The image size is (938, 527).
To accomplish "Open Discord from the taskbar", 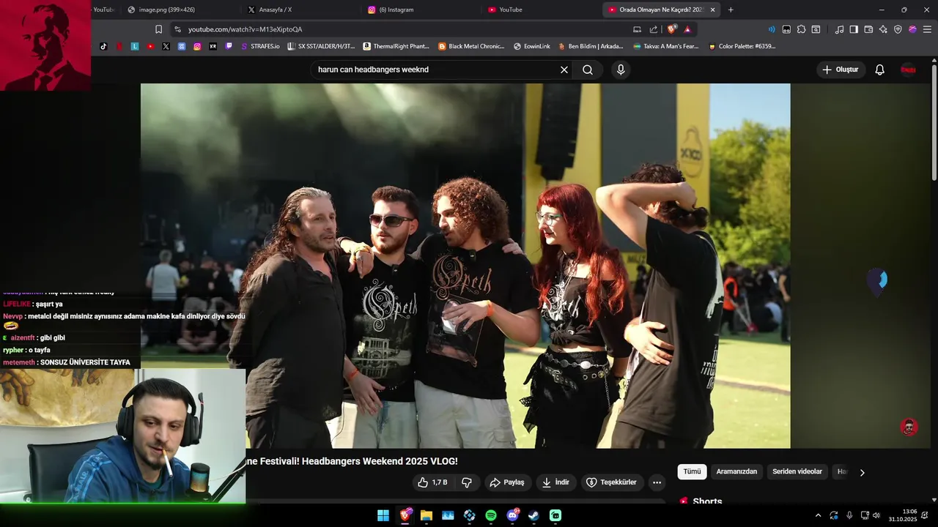I will click(x=512, y=515).
